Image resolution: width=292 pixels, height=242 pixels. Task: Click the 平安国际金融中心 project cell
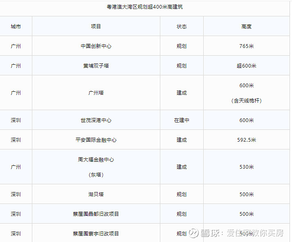96,140
